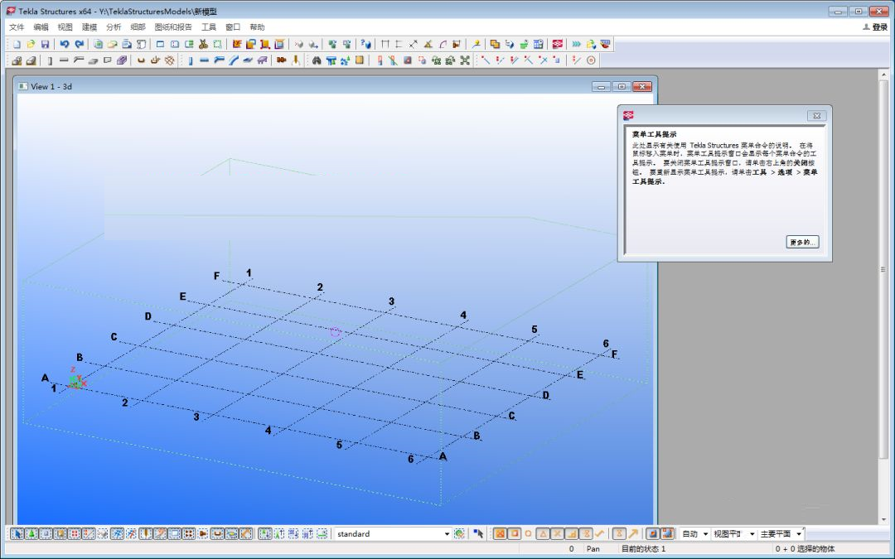
Task: Open component catalog via binoculars icon
Action: click(317, 60)
